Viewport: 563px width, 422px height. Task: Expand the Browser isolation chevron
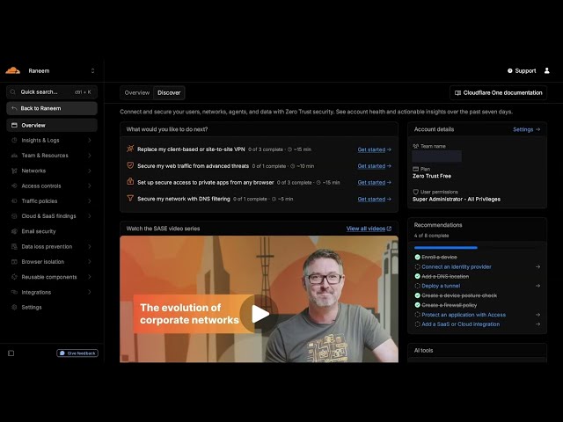(x=90, y=262)
